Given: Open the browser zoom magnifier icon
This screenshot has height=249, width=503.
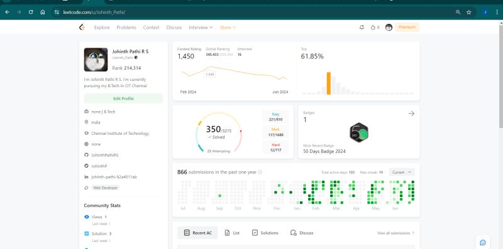Looking at the screenshot, I should (458, 12).
